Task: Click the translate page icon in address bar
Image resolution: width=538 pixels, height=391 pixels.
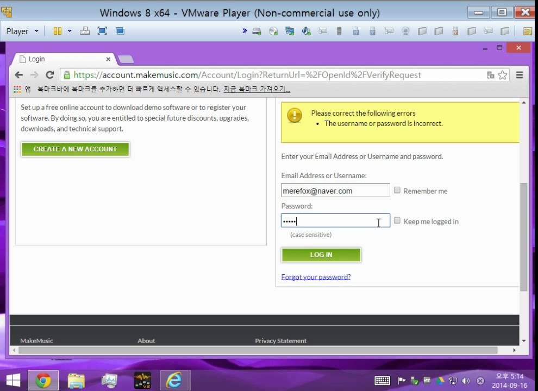Action: pos(491,75)
